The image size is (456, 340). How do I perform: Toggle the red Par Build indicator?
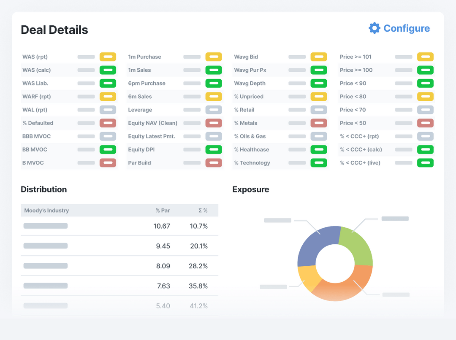[x=214, y=162]
